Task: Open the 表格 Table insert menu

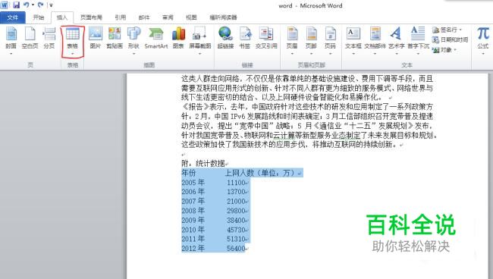Action: [x=73, y=41]
